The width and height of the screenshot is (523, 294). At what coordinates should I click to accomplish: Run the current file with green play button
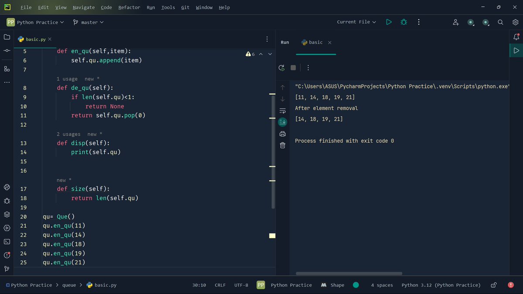(389, 22)
